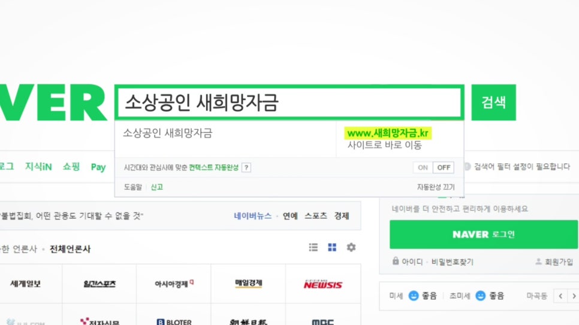Screen dimensions: 579x325
Task: Click 비밀번호찾기 link
Action: tap(453, 262)
